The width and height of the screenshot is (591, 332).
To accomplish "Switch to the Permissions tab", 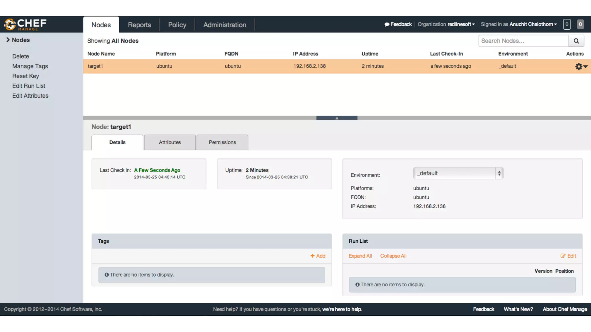I will (x=222, y=142).
